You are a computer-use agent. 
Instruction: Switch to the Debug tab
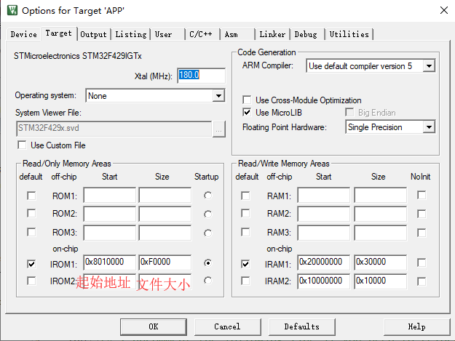click(308, 34)
